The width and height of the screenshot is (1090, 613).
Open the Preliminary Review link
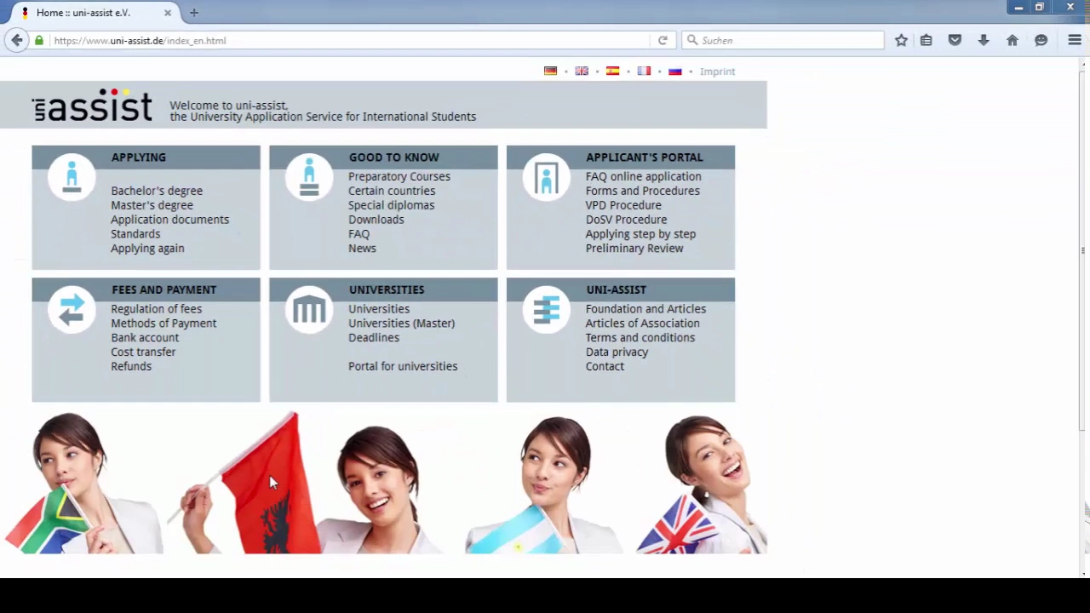[x=634, y=249]
